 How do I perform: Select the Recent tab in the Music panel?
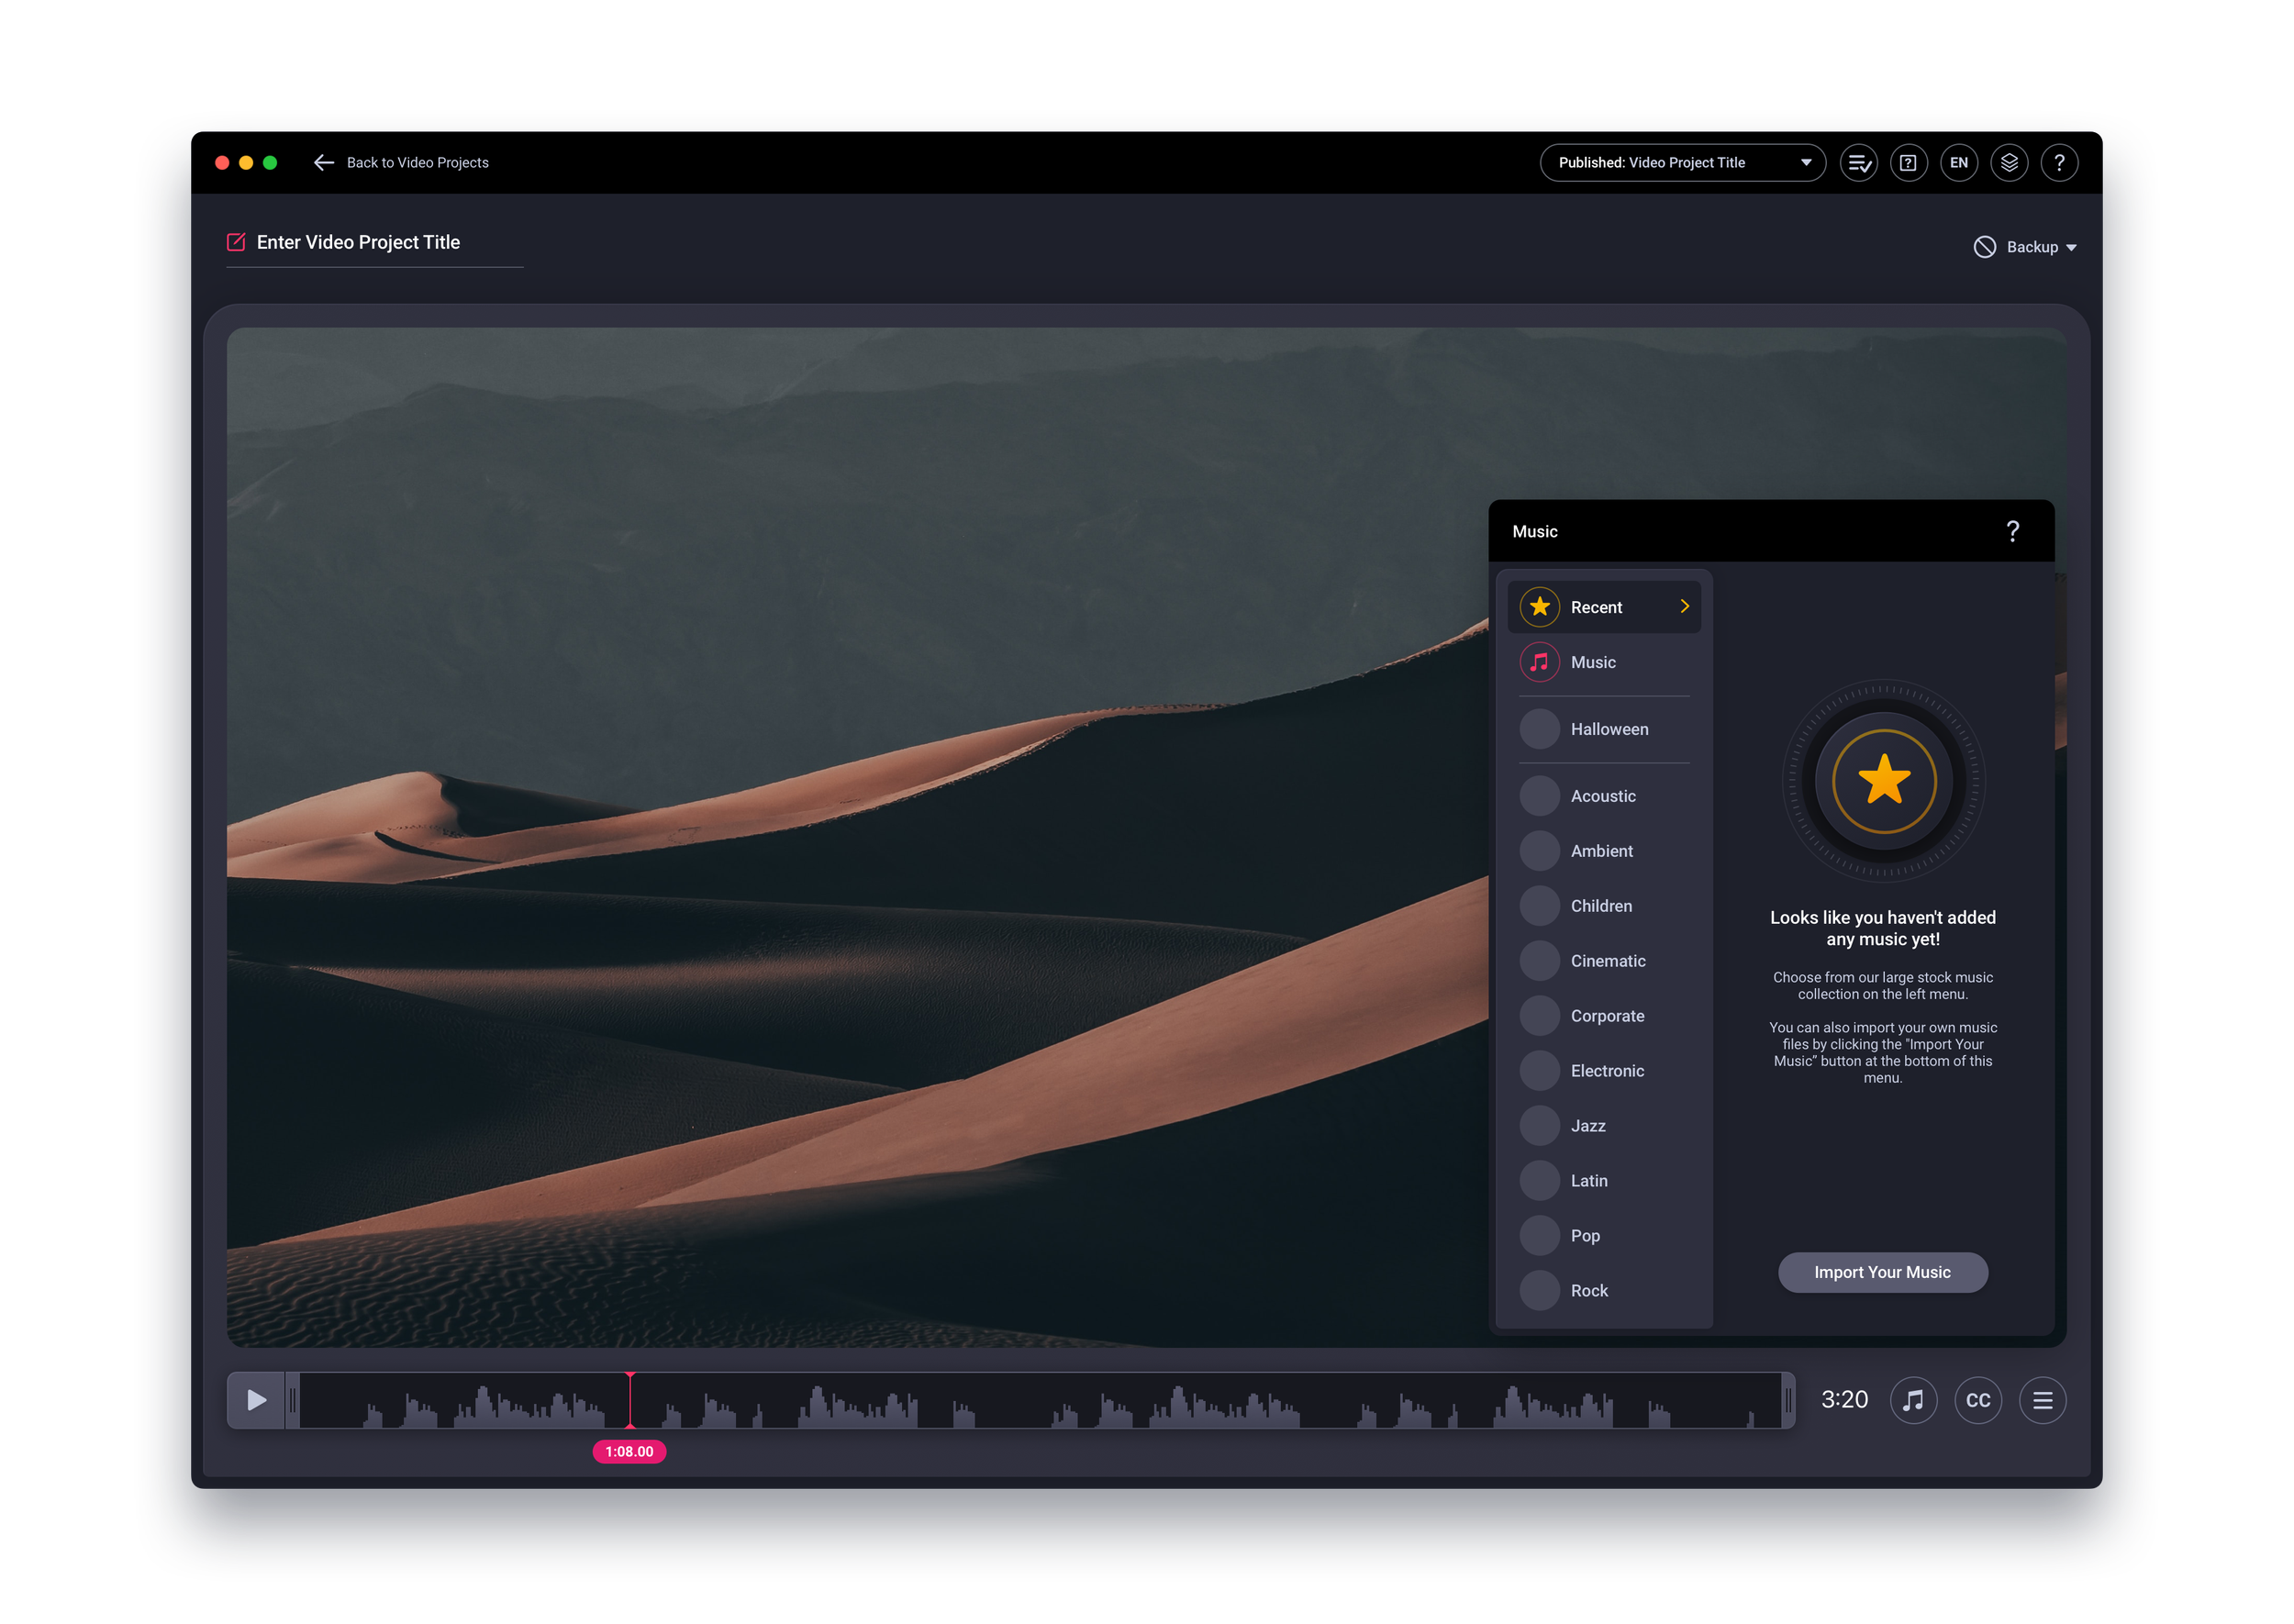[1597, 606]
